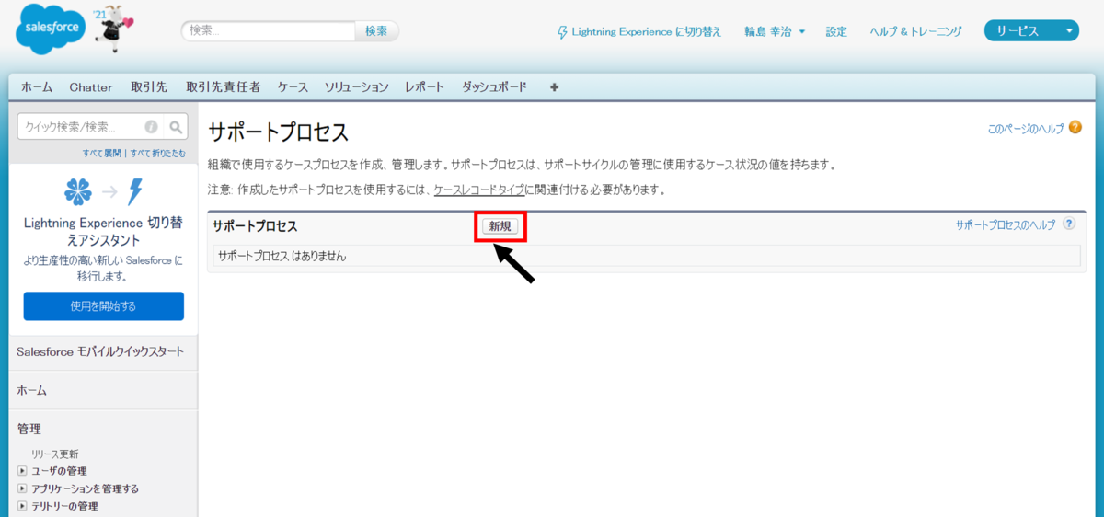The height and width of the screenshot is (517, 1104).
Task: Click the サポートプロセス はありません message
Action: click(x=282, y=256)
